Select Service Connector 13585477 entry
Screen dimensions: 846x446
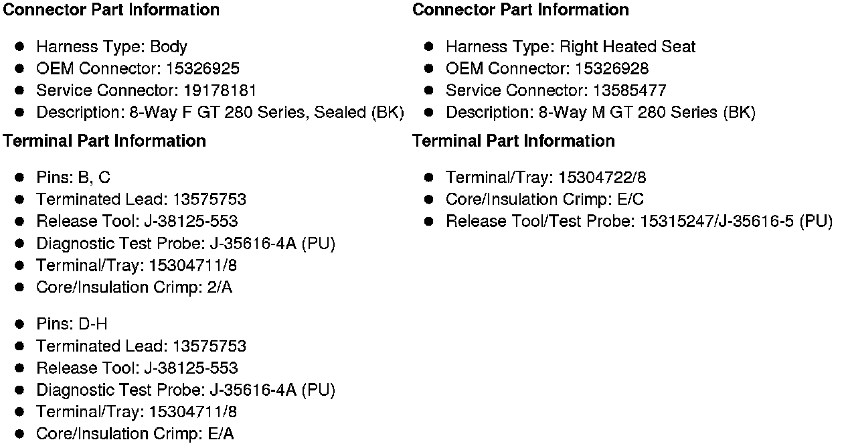click(x=556, y=90)
